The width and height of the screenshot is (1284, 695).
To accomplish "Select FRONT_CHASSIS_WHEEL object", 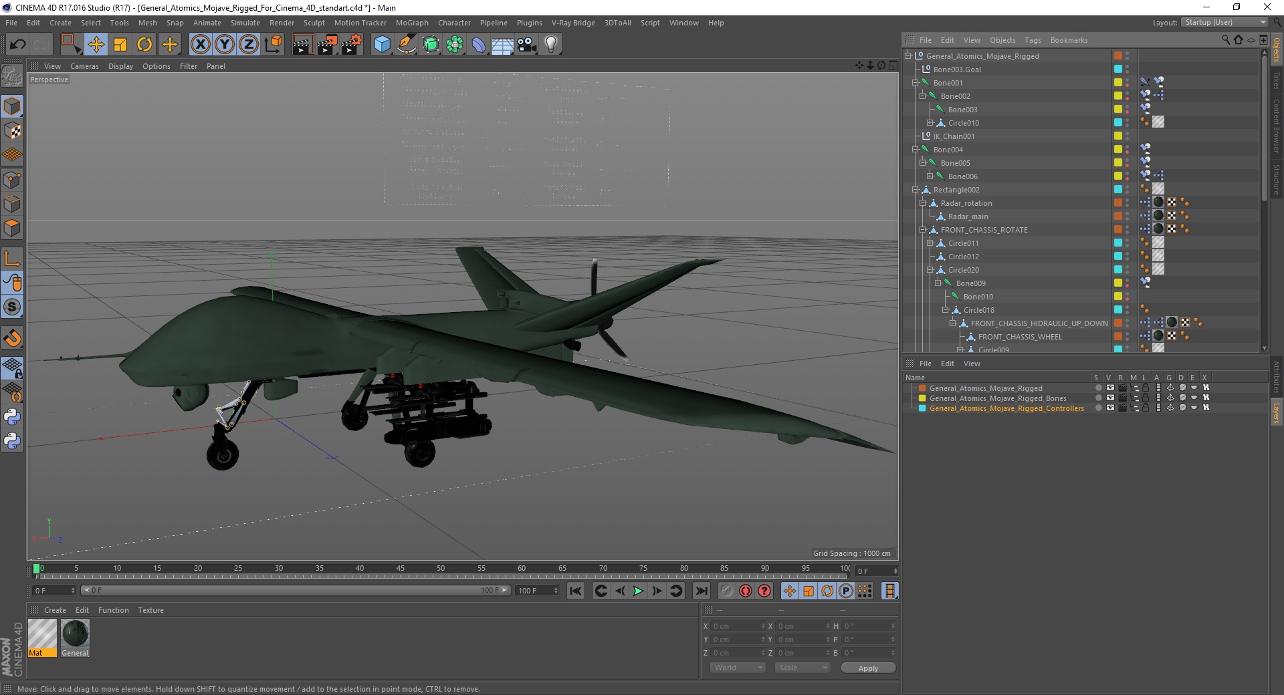I will pos(1020,337).
